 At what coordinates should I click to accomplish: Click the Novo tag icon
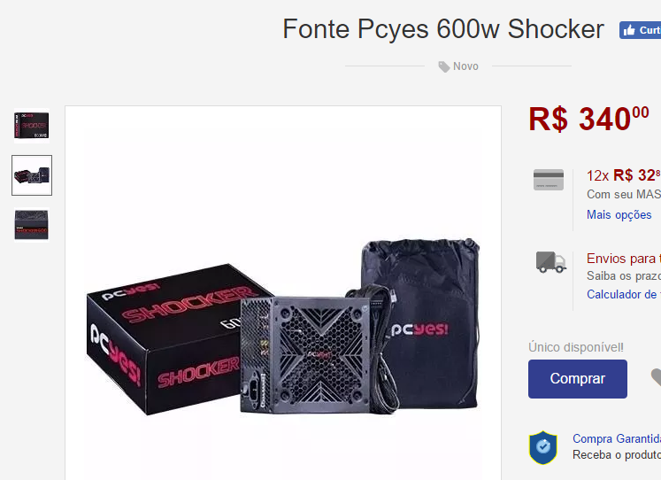pyautogui.click(x=444, y=66)
